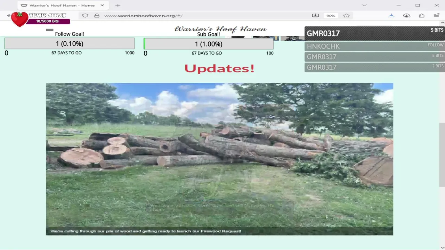This screenshot has height=250, width=445.
Task: Click the Viewer Attack strawberry icon
Action: pos(19,19)
